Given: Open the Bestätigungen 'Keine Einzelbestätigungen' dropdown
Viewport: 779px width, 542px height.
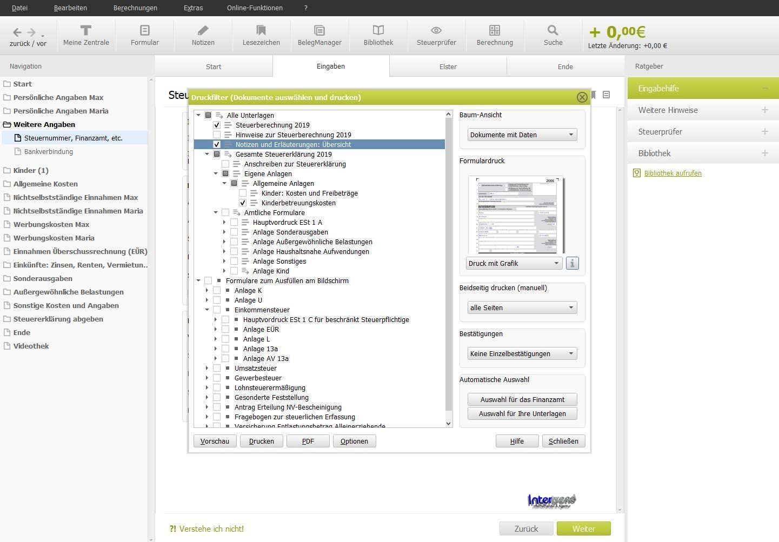Looking at the screenshot, I should pos(522,353).
